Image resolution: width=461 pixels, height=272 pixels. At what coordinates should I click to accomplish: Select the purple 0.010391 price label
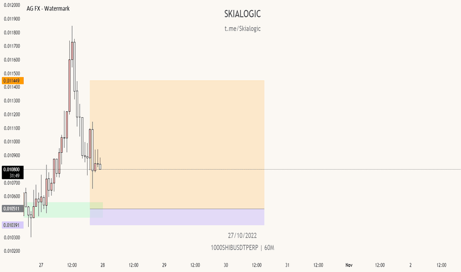(12, 225)
